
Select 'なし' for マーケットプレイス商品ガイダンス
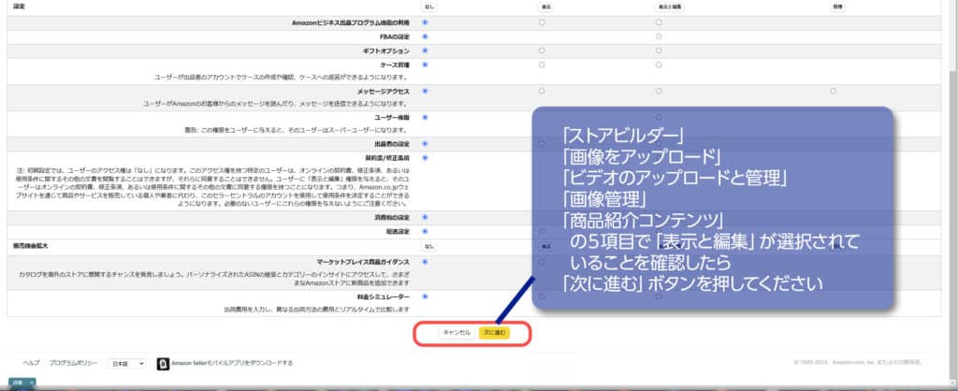coord(426,261)
